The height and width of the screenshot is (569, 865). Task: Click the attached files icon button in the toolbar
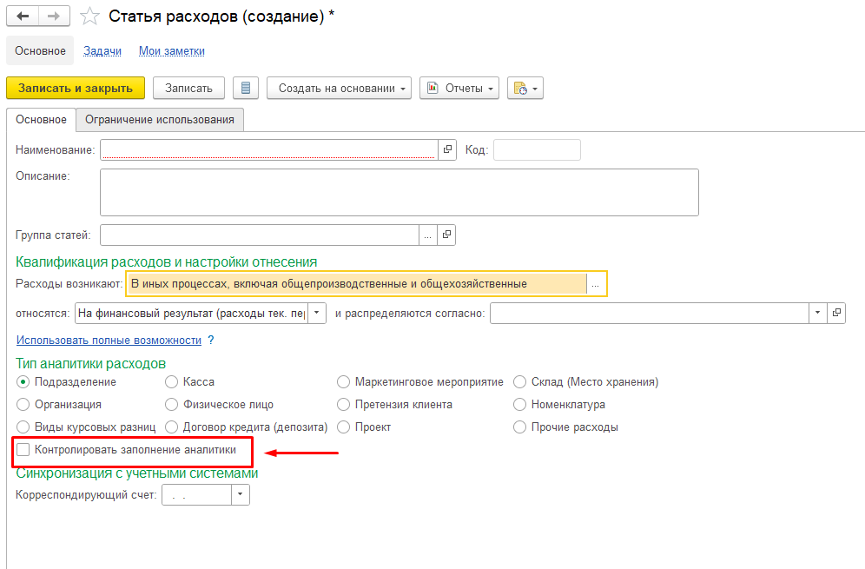[525, 88]
